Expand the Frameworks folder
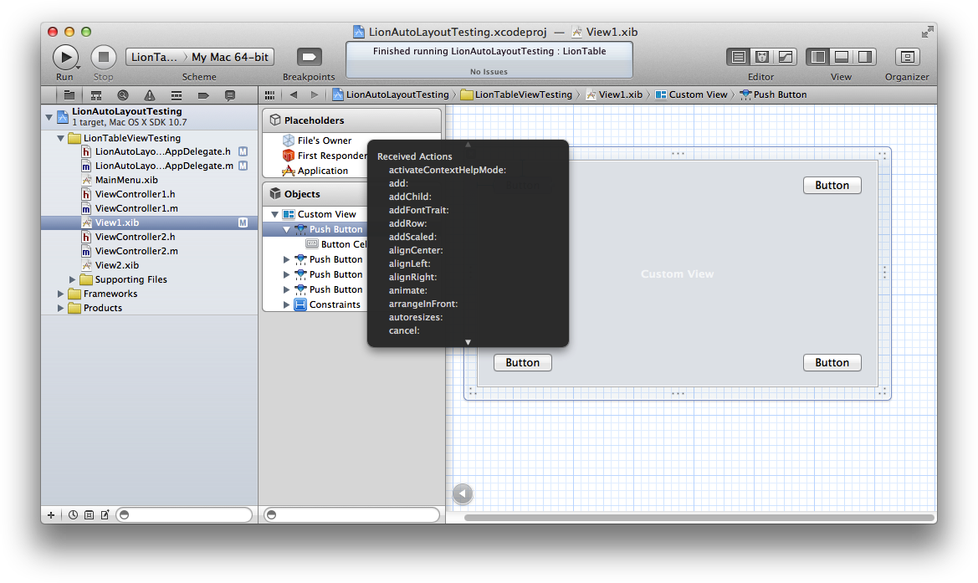The width and height of the screenshot is (978, 583). [60, 294]
